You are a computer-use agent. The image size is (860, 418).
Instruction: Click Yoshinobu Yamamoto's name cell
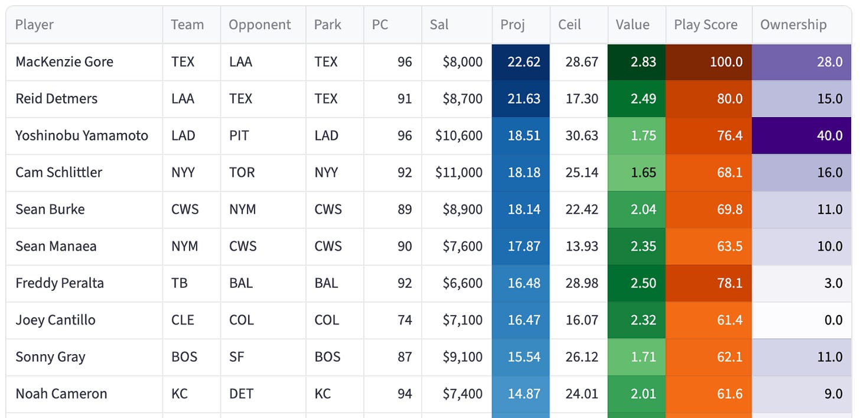[x=84, y=135]
